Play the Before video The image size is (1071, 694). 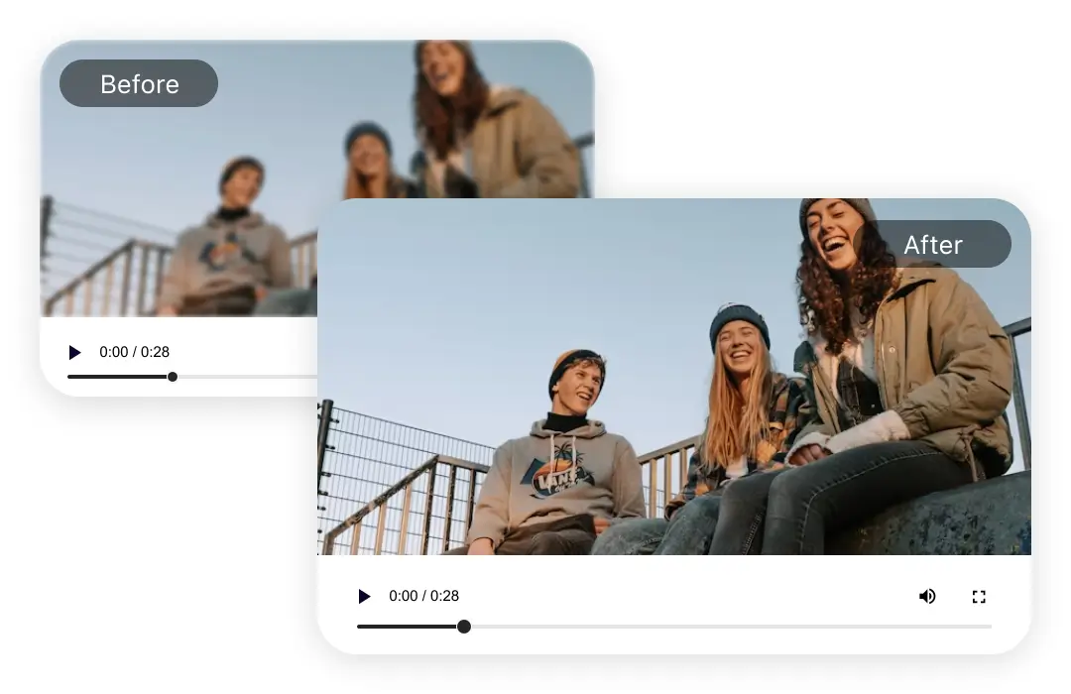74,352
